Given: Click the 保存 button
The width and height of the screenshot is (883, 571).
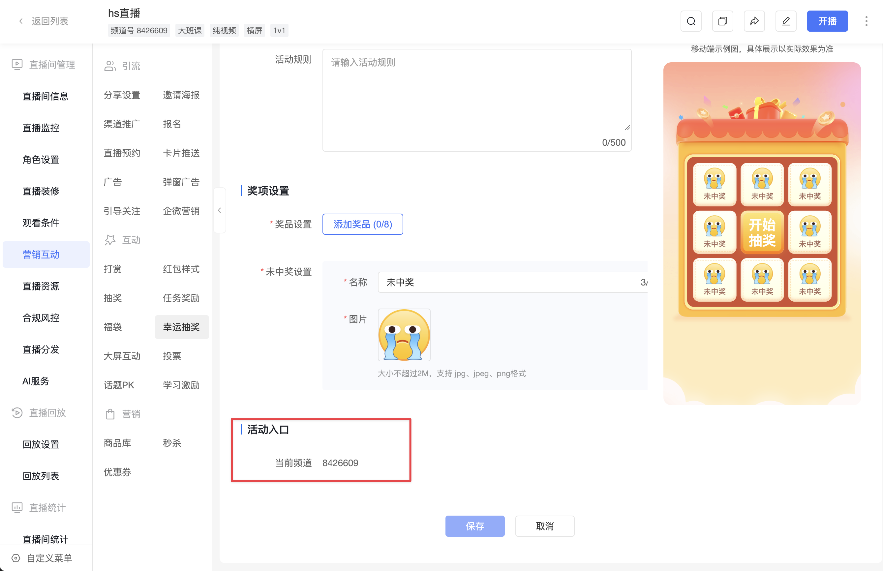Looking at the screenshot, I should pyautogui.click(x=475, y=526).
